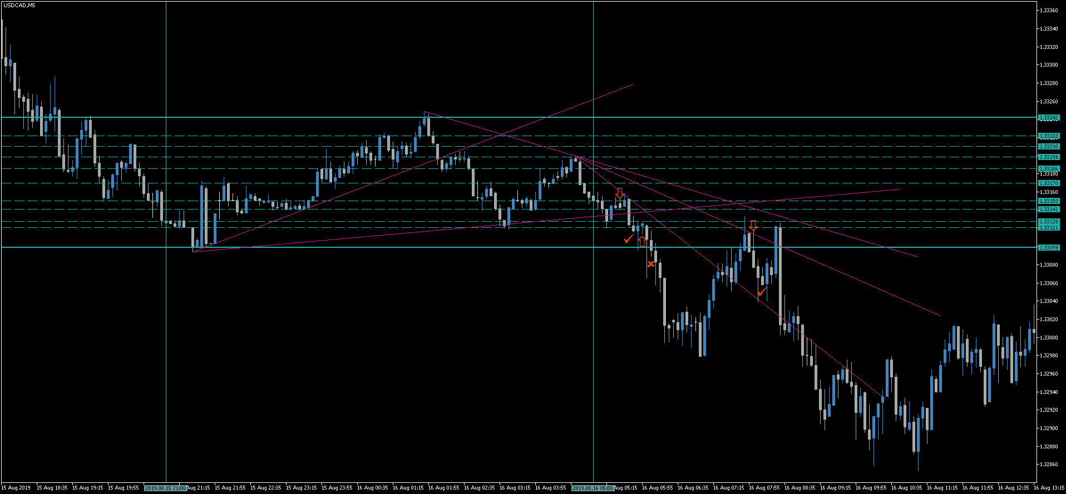Click the red cross marker below the 1.33099 line

[x=651, y=264]
